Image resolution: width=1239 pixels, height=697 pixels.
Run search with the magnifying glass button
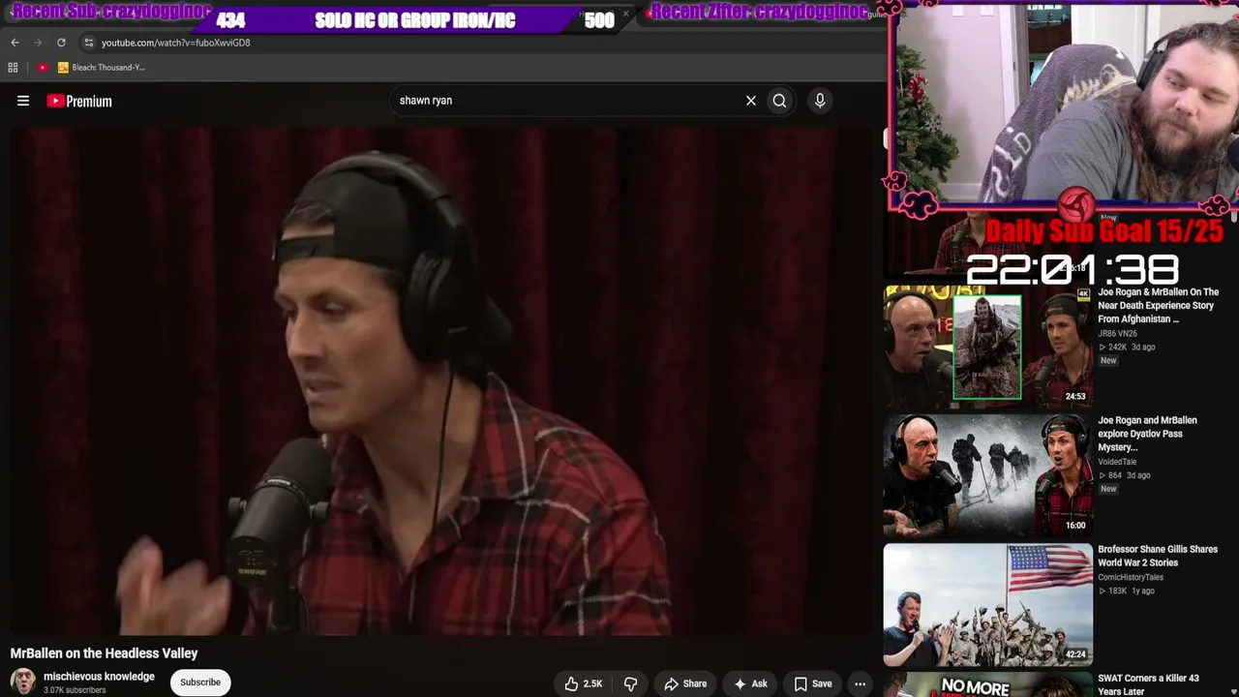pos(779,101)
